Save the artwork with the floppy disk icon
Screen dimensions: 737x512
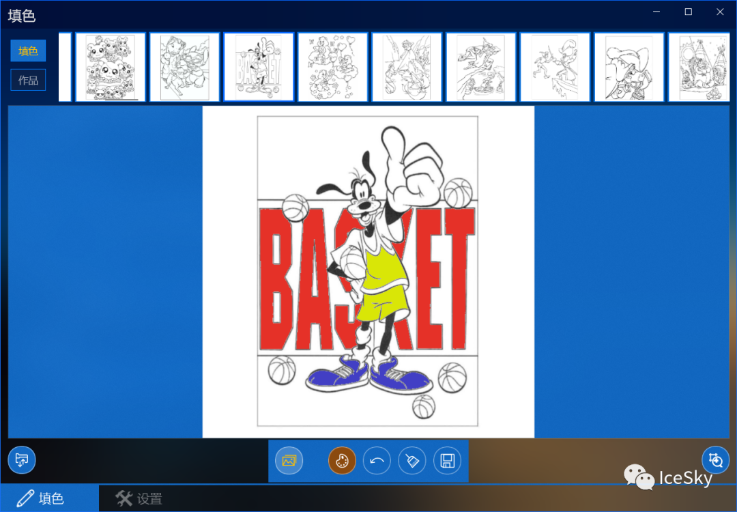coord(447,461)
